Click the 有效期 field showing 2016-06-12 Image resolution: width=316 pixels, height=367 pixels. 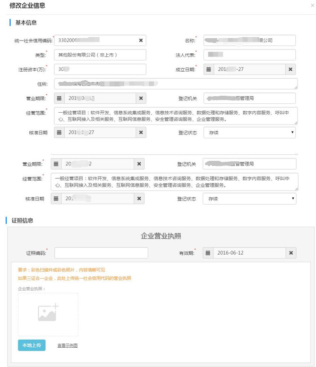249,253
